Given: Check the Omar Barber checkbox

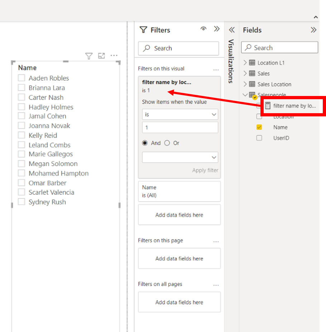Looking at the screenshot, I should point(21,183).
